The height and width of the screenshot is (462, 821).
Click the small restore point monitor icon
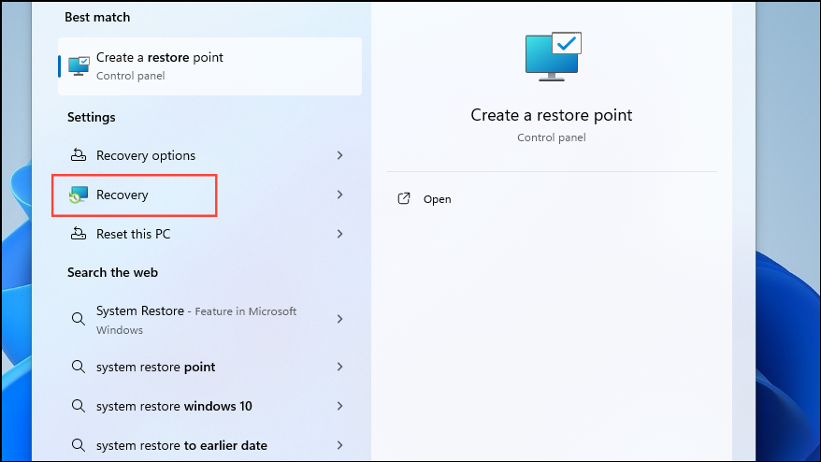79,66
